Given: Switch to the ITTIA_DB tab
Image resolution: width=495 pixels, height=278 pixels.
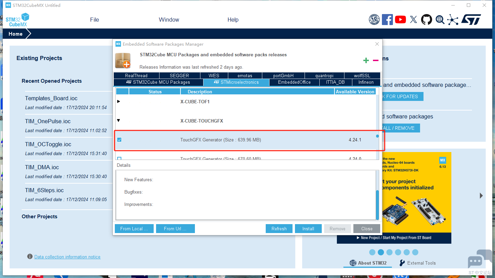Looking at the screenshot, I should point(335,82).
